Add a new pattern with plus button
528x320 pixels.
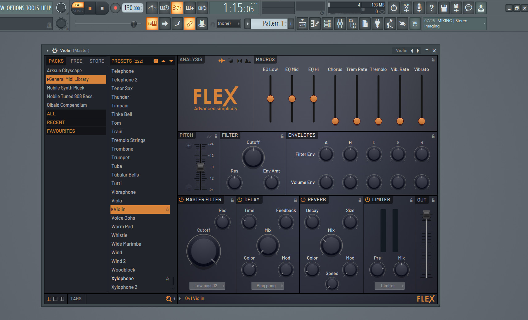pos(291,24)
